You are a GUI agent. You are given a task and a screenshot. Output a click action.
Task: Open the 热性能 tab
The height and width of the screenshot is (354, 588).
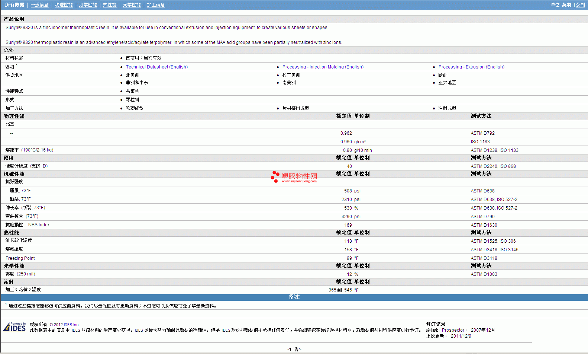coord(110,5)
